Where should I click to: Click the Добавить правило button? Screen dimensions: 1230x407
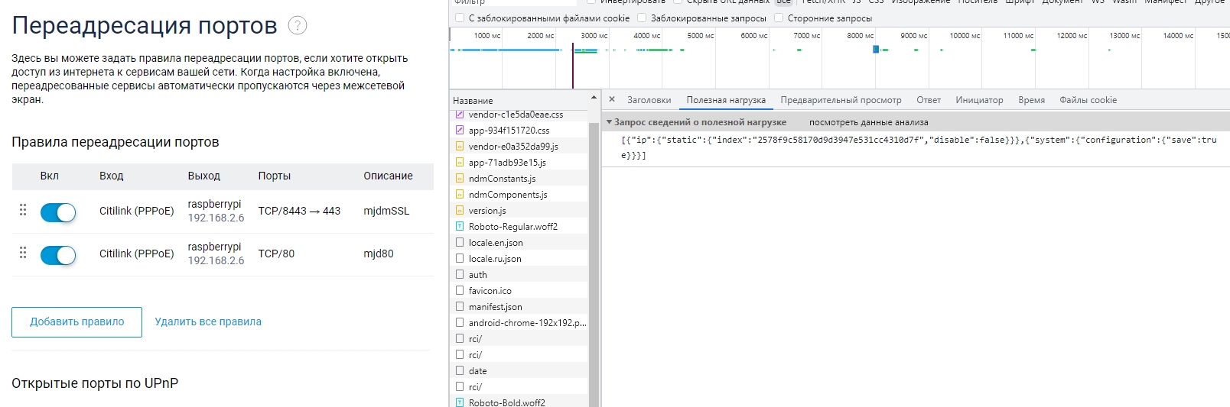click(76, 322)
